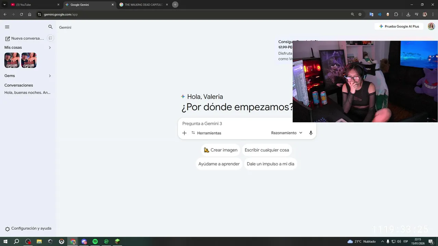
Task: Go back in the browser
Action: (x=5, y=14)
